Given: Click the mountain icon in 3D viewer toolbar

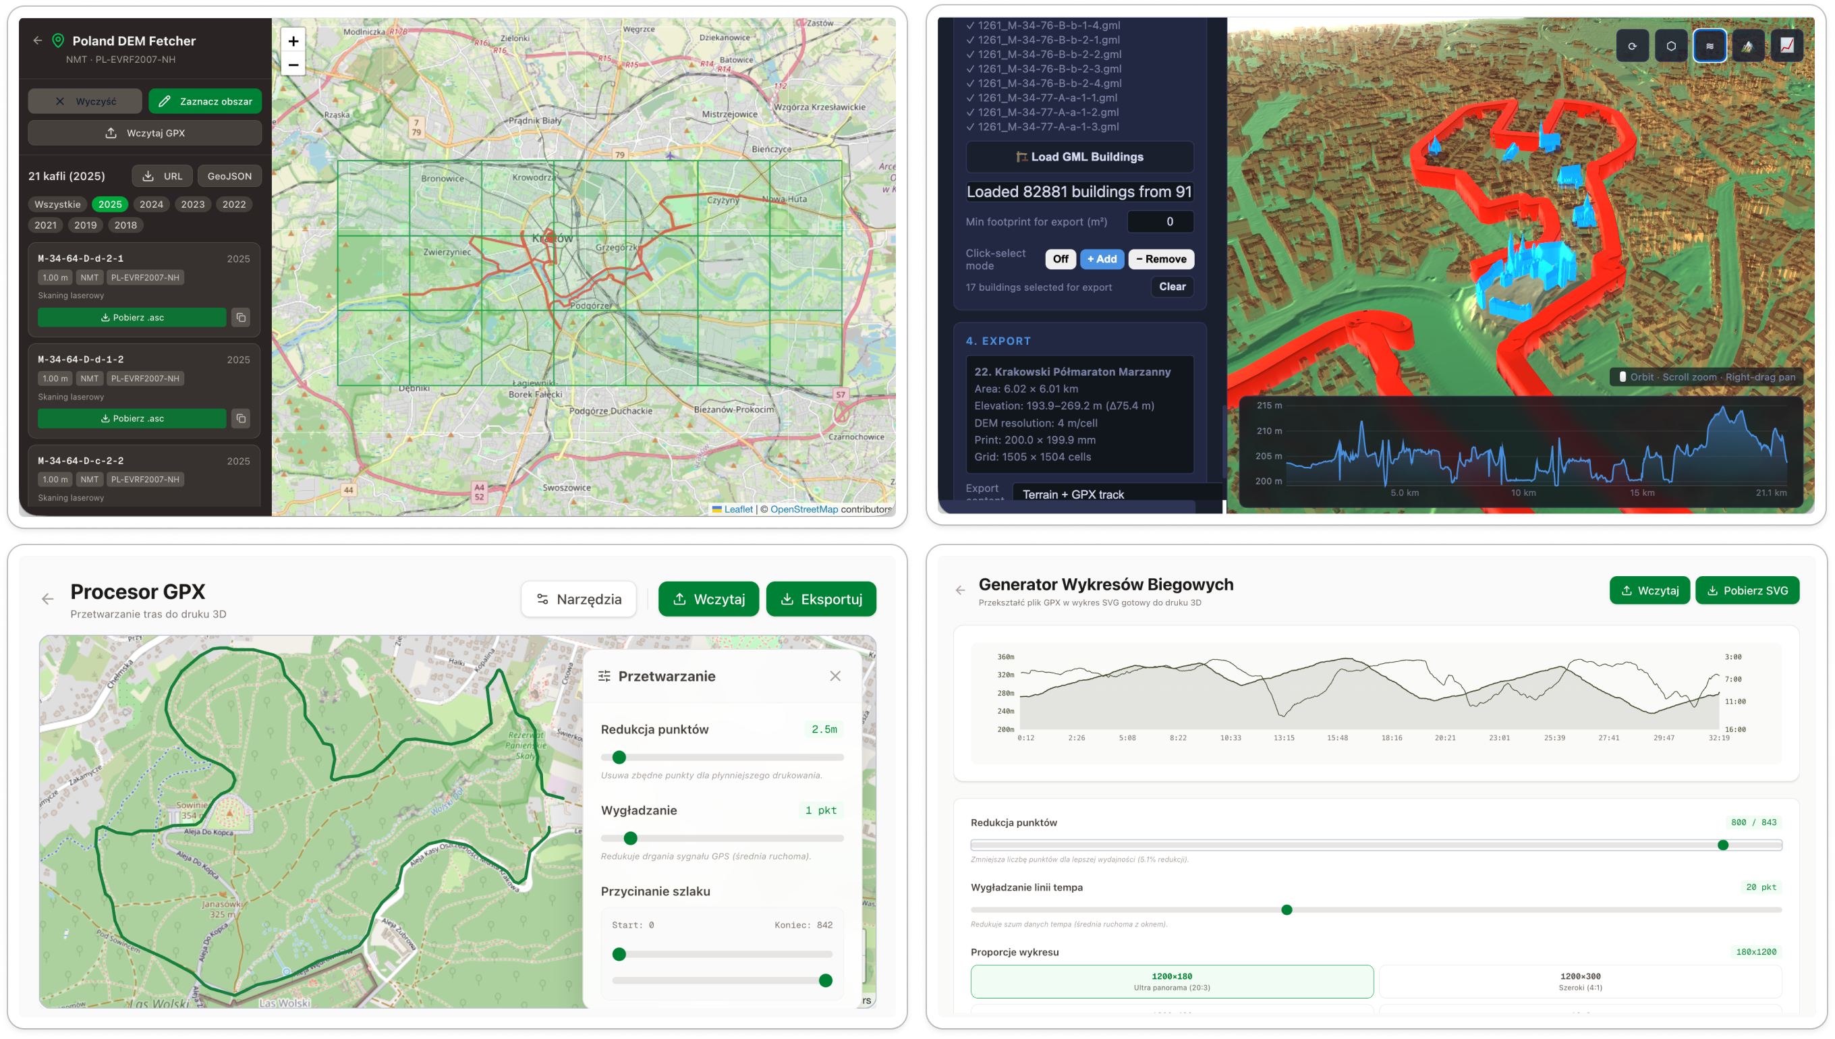Looking at the screenshot, I should [1748, 47].
